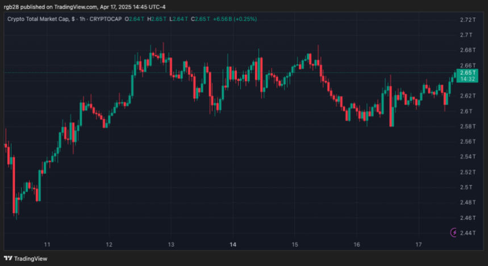Click the 2.5T label on price axis
This screenshot has height=266, width=488.
466,188
